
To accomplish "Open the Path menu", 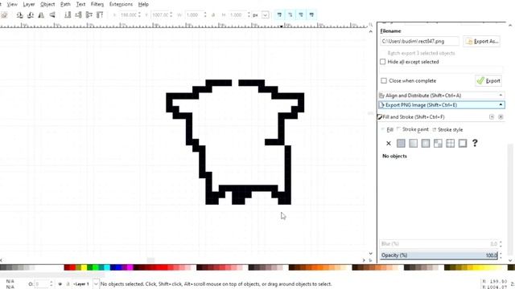I will 65,4.
